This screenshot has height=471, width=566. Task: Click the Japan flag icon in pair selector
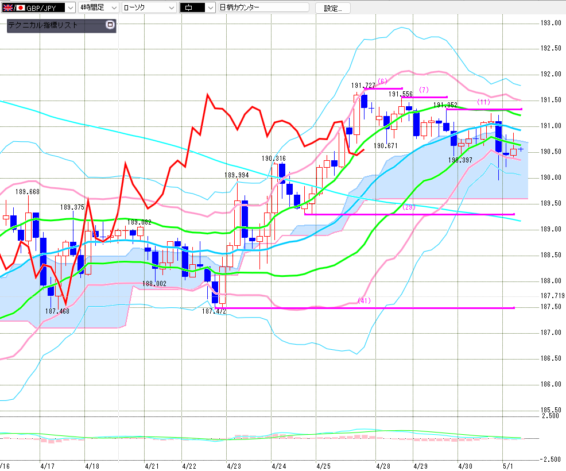click(21, 7)
